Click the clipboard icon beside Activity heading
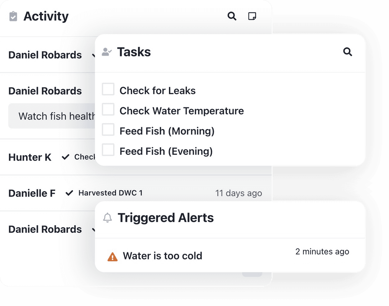Image resolution: width=389 pixels, height=306 pixels. pyautogui.click(x=13, y=16)
